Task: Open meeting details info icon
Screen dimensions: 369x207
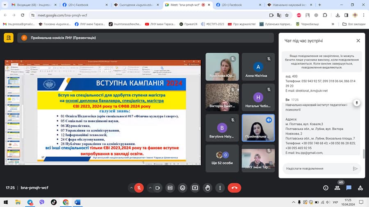Action: (x=326, y=188)
